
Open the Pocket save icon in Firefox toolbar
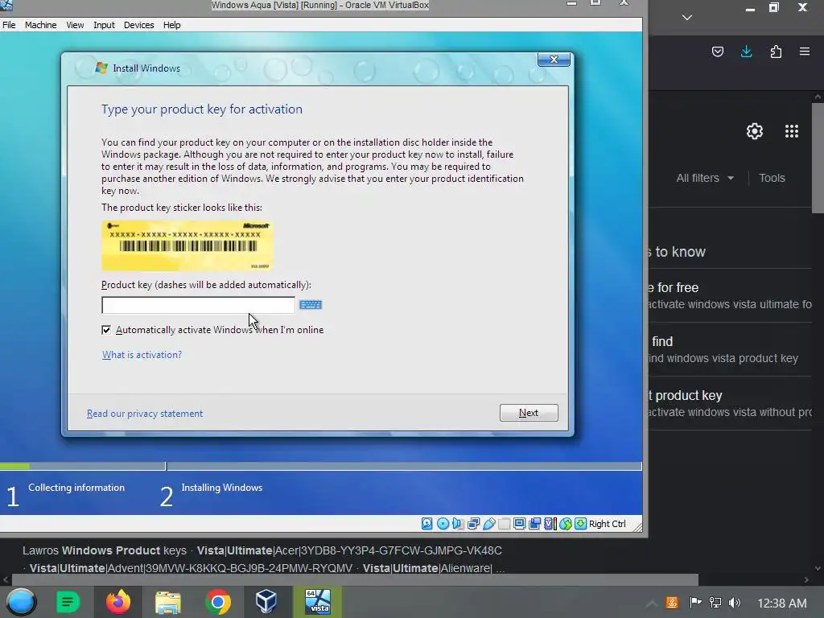point(718,51)
